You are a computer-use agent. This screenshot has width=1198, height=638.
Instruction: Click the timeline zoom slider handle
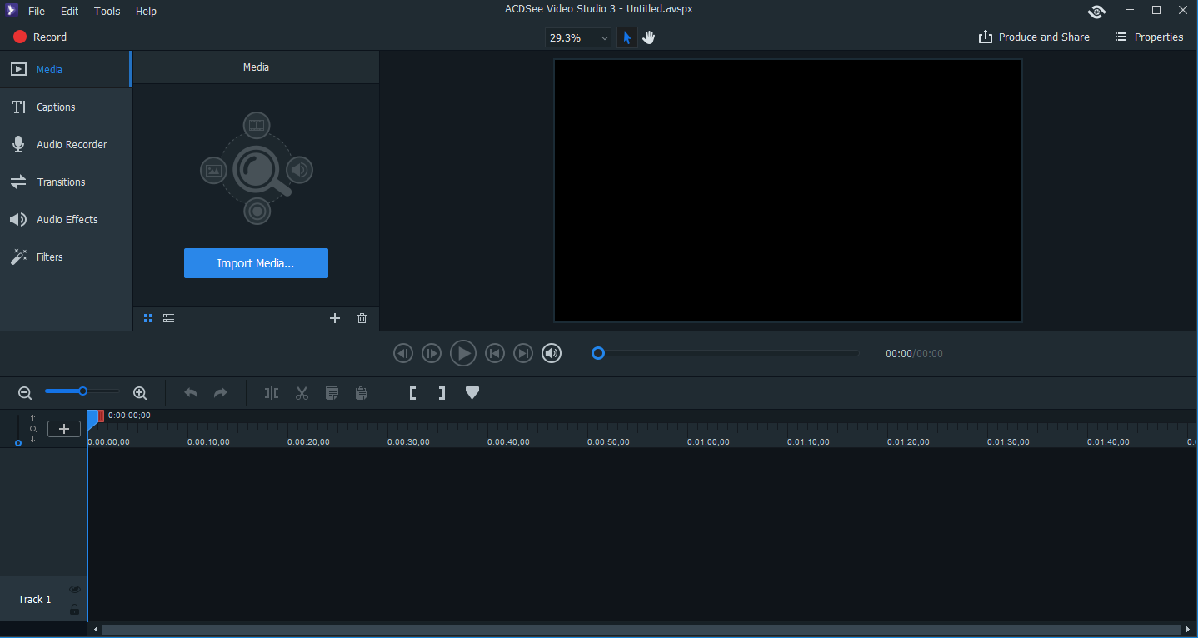click(83, 391)
